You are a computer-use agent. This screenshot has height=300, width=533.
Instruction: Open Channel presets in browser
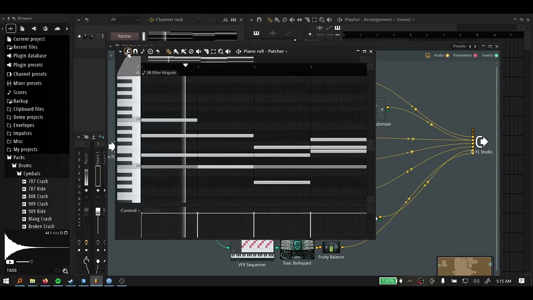(27, 74)
